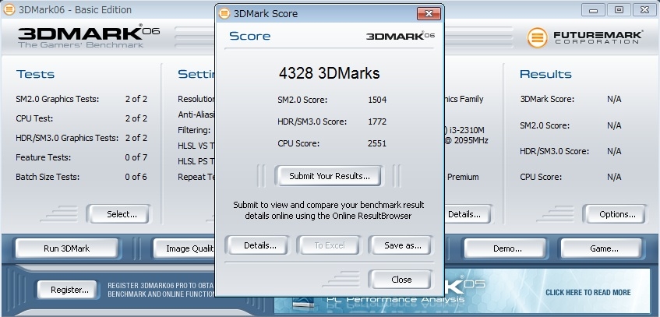Maximize the 3DMark06 main window
Viewport: 660px width, 317px height.
click(x=619, y=9)
